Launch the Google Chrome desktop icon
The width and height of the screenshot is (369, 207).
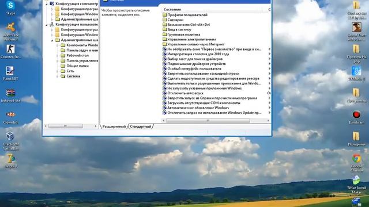(x=357, y=163)
